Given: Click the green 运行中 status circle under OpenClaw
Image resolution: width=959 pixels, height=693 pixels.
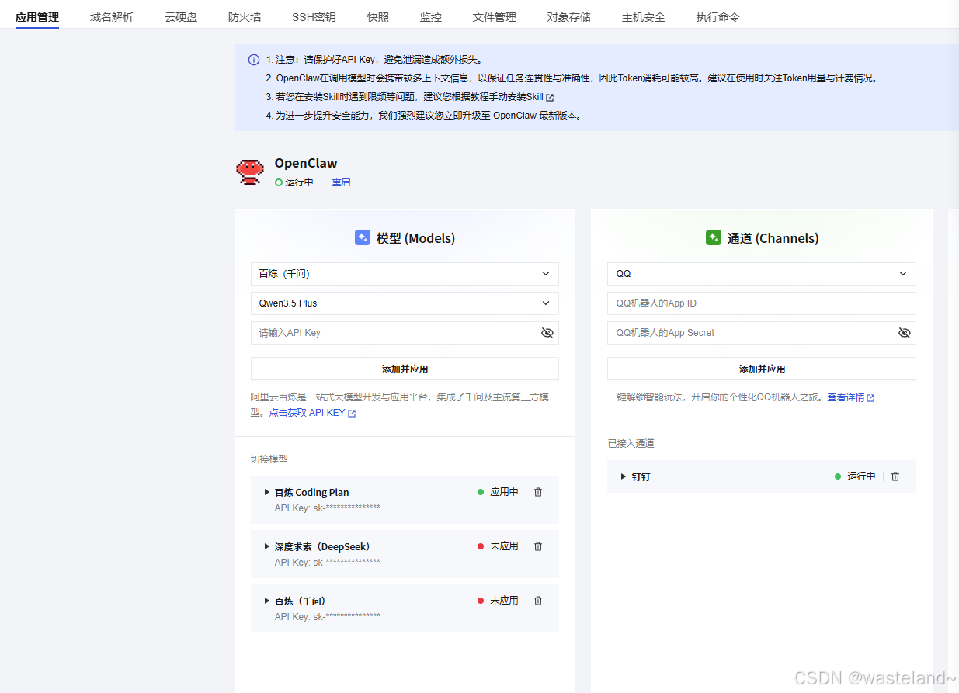Looking at the screenshot, I should (x=279, y=182).
